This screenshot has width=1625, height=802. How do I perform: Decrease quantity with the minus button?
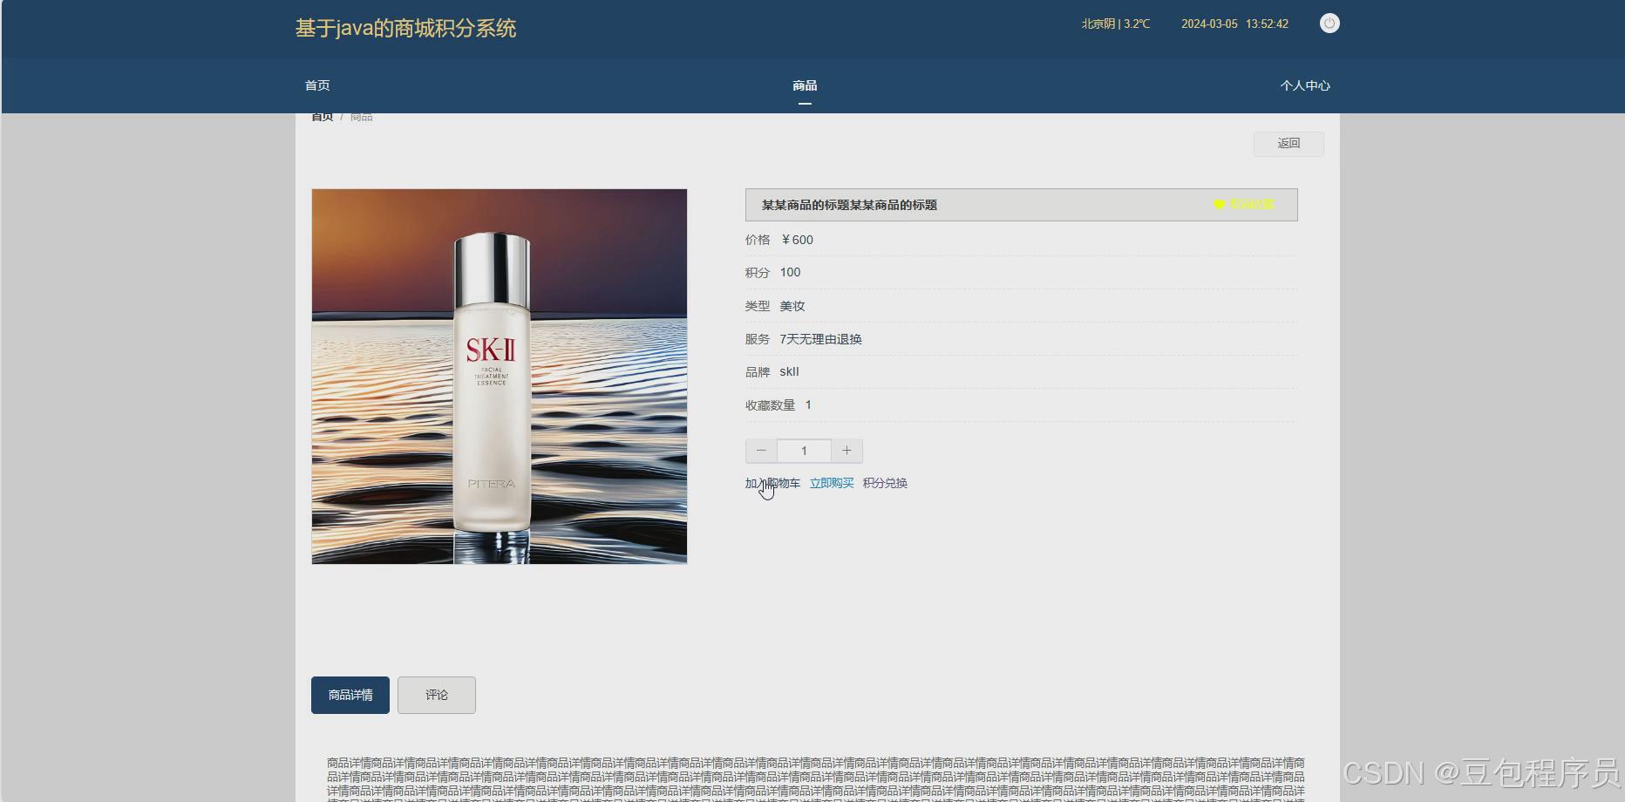(761, 451)
